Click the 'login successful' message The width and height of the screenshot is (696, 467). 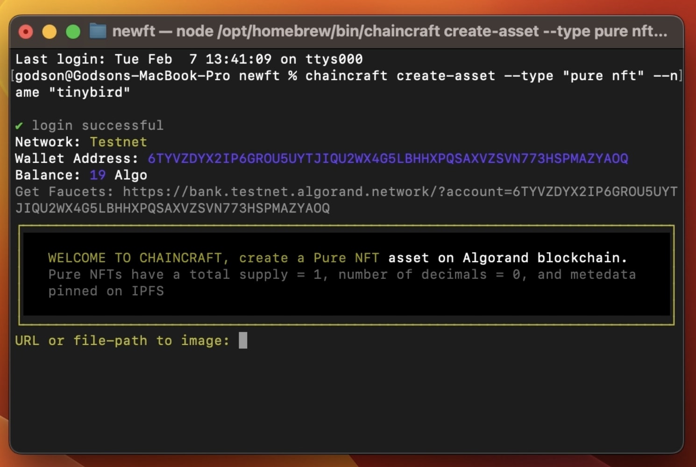pyautogui.click(x=98, y=126)
